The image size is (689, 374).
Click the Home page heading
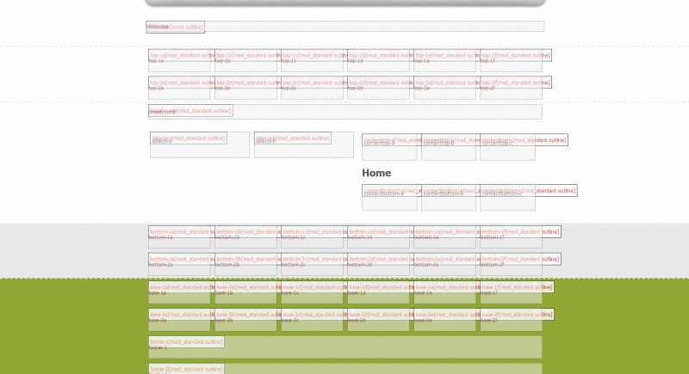click(376, 173)
